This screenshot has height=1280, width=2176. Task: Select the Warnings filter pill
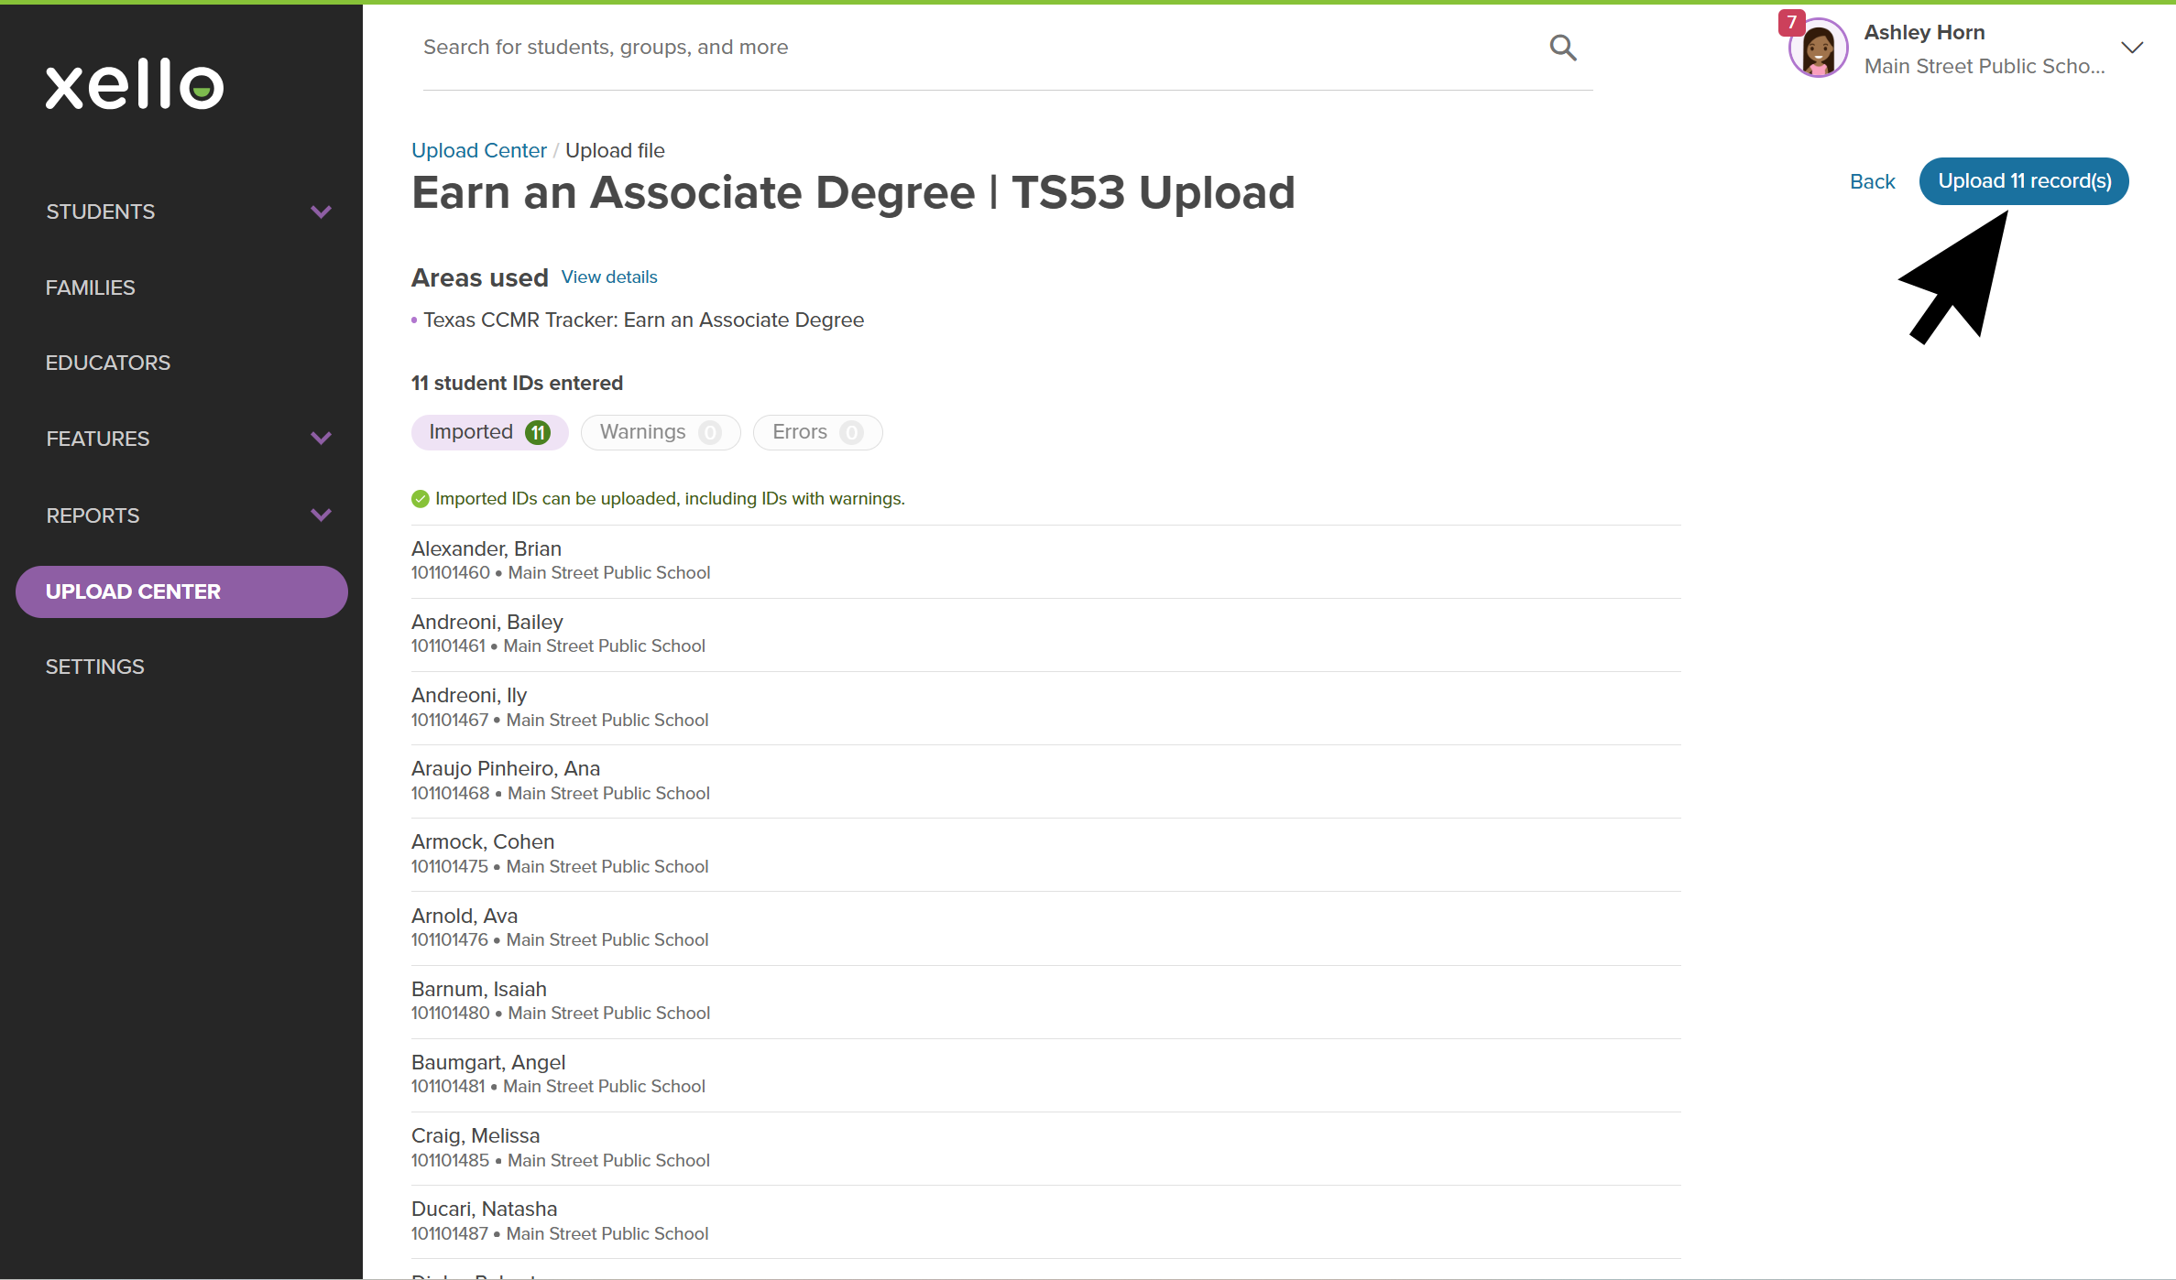(660, 432)
